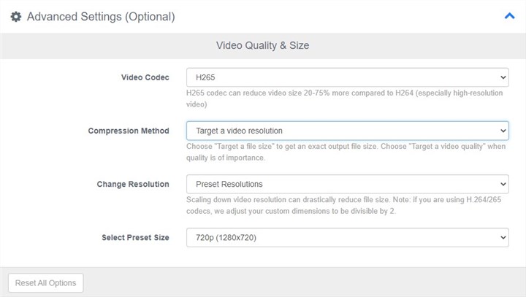Click the arrow on the 720p preset select
Screen dimensions: 526x297
pos(503,238)
